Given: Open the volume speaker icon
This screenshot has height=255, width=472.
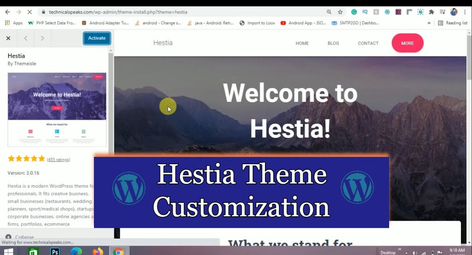Looking at the screenshot, I should tap(415, 253).
